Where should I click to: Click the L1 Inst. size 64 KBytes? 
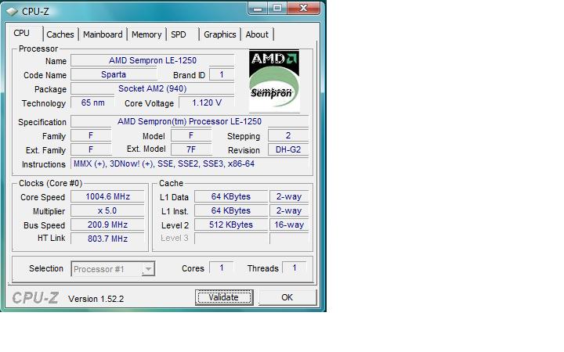(231, 210)
